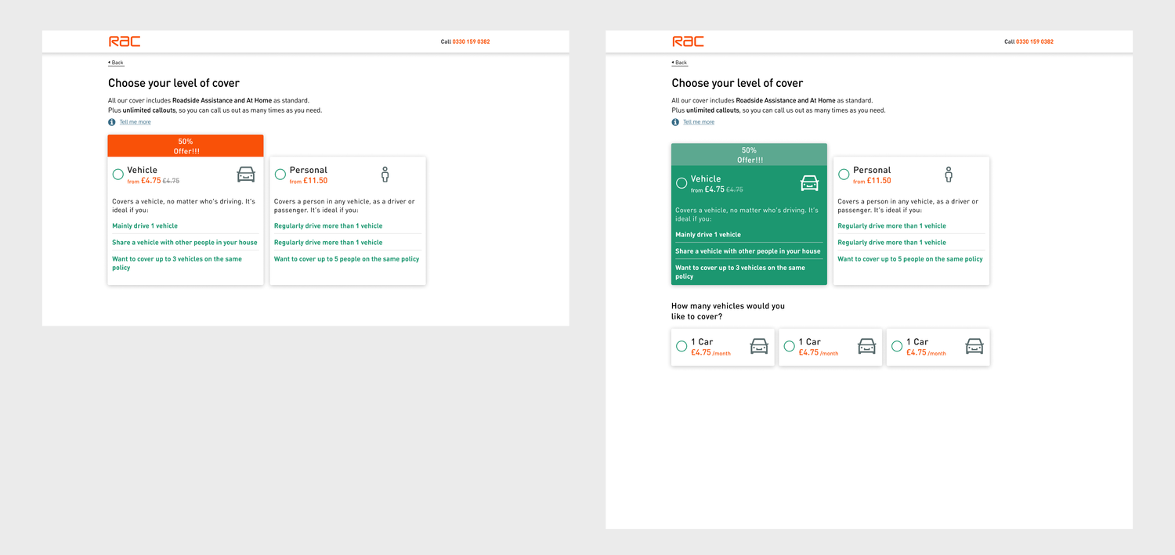The image size is (1175, 555).
Task: Click the person icon on the left mockup's Personal card
Action: pos(385,174)
